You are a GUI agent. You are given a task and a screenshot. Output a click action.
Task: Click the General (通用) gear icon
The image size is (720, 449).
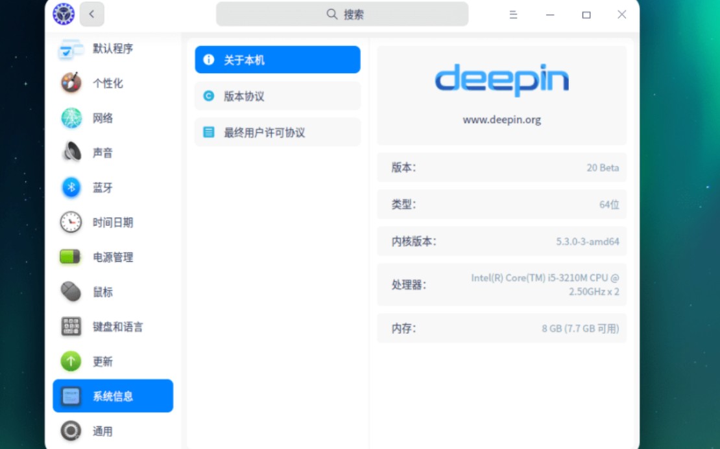(x=71, y=431)
